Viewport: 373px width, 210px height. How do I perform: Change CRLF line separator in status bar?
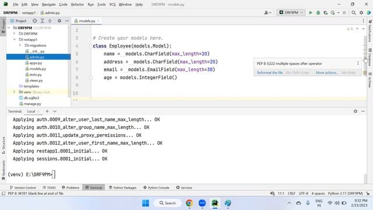(x=291, y=193)
